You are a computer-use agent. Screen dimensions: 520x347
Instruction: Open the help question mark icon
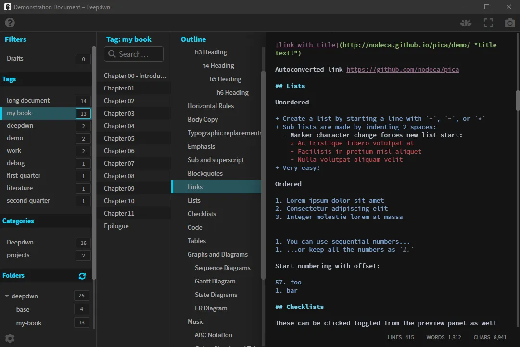(x=10, y=22)
